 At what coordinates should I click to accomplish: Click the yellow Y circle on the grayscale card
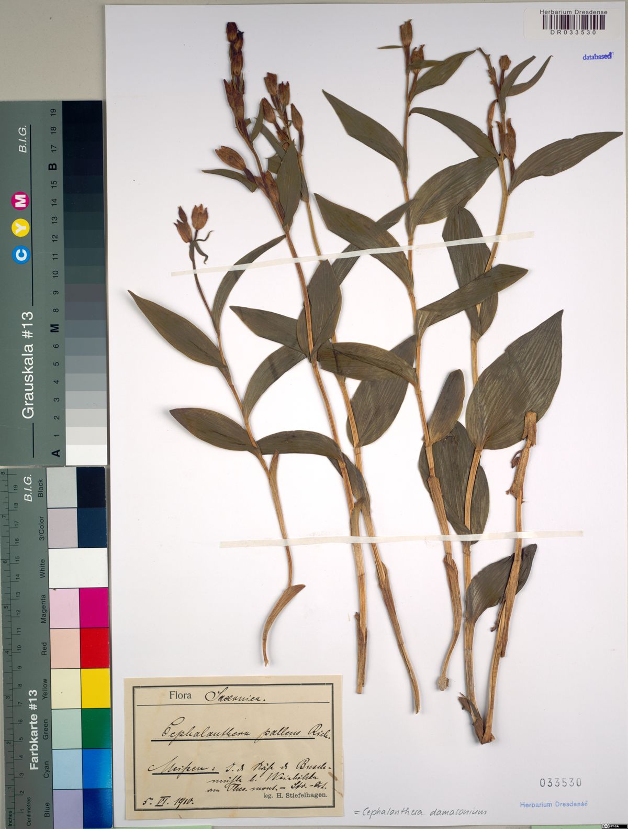[x=23, y=227]
